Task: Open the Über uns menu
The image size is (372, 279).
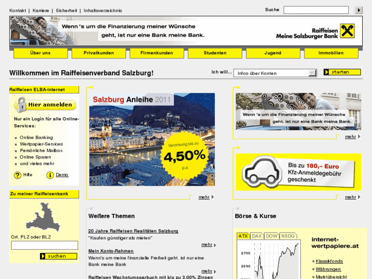Action: click(x=40, y=53)
